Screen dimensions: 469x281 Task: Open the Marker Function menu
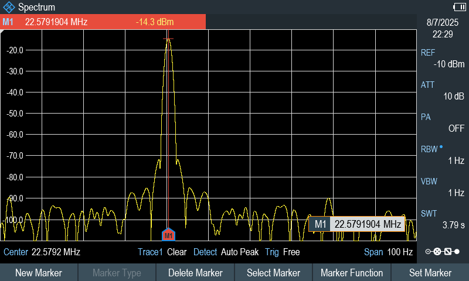click(352, 273)
